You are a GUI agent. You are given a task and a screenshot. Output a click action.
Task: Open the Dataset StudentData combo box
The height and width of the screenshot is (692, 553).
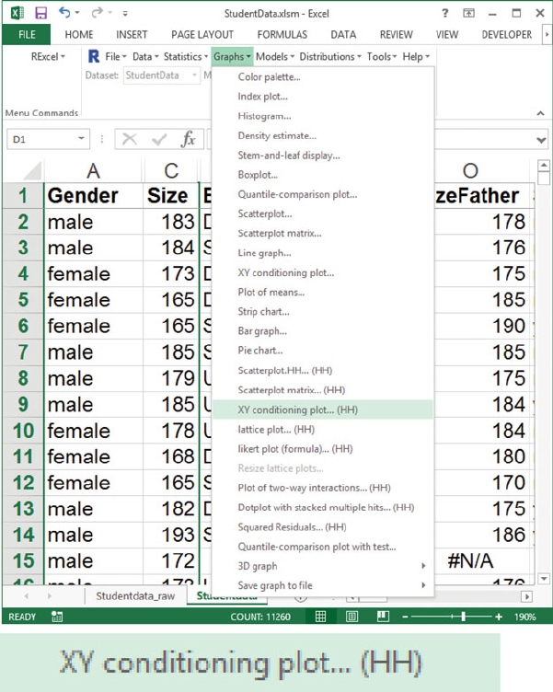162,75
